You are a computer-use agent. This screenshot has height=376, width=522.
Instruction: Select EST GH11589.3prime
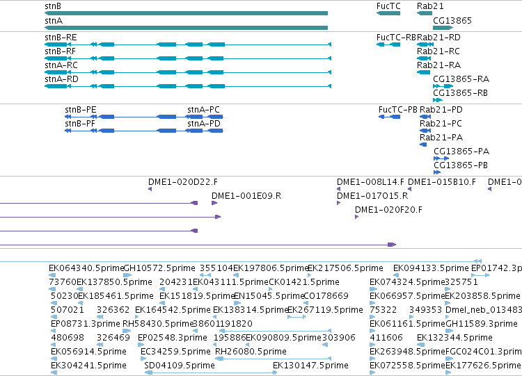click(450, 331)
